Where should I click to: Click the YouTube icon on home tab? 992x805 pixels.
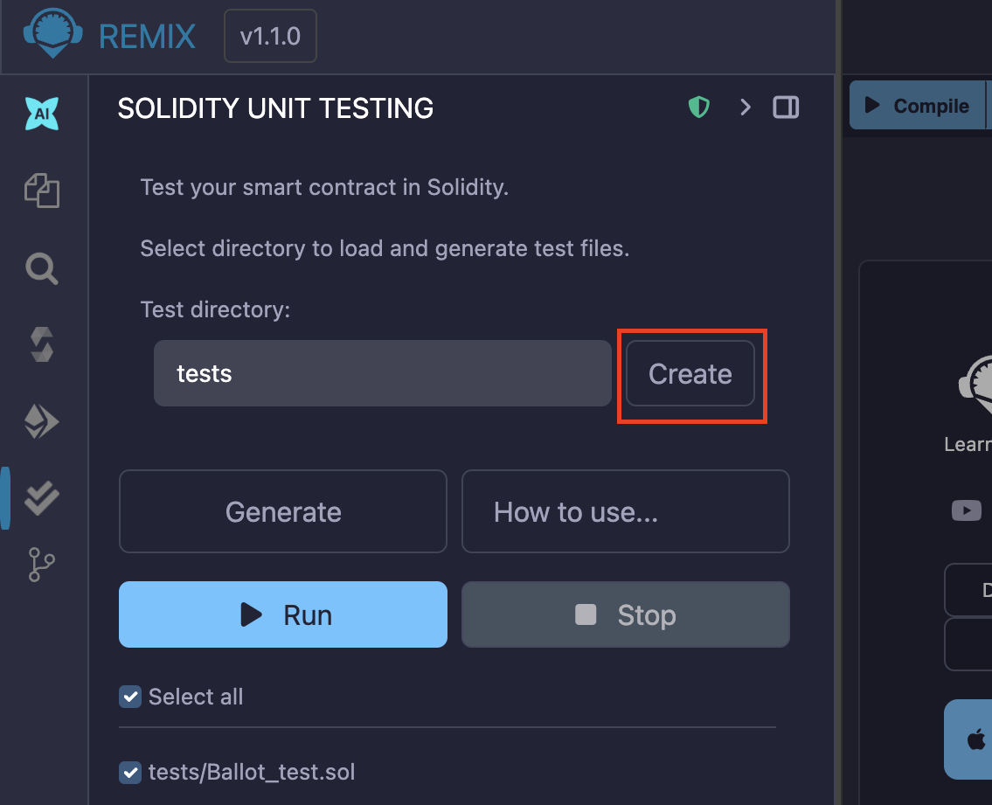(x=967, y=510)
